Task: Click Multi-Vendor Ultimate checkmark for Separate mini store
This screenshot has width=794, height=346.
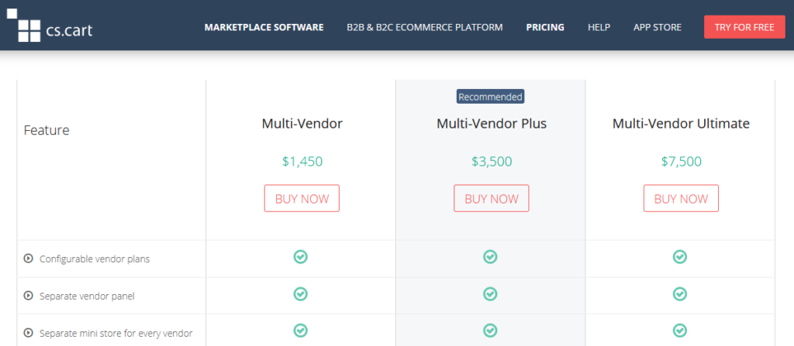Action: (679, 331)
